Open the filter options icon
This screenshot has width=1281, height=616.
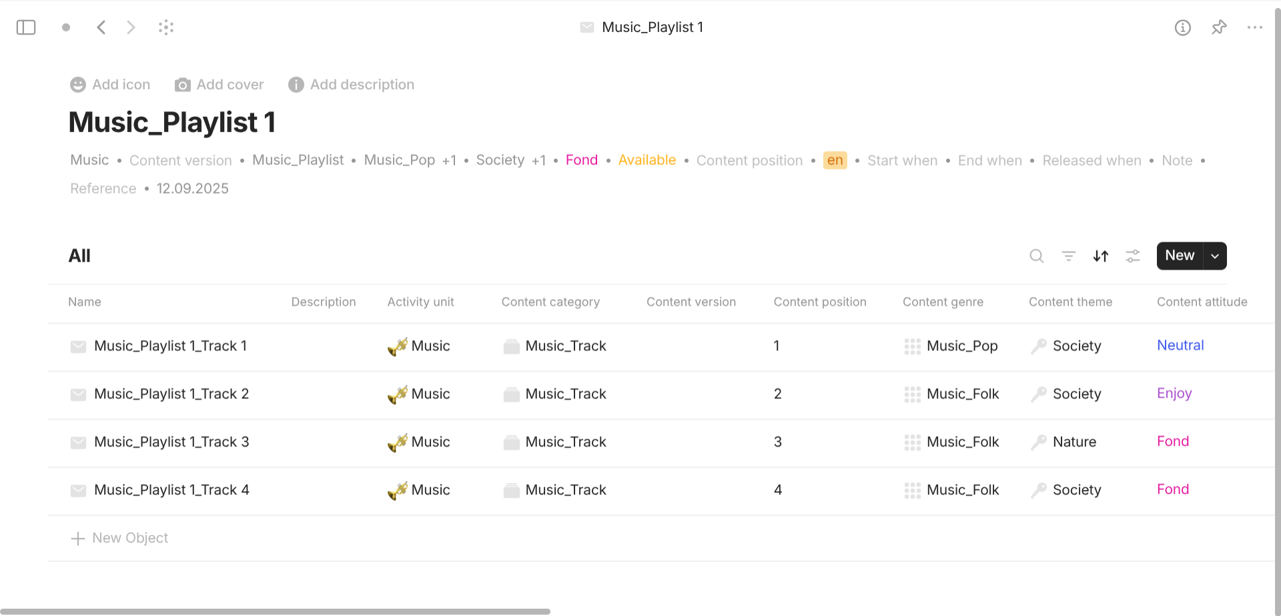(1069, 256)
